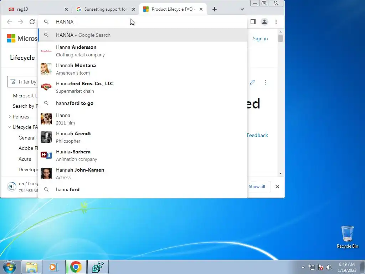Pick the hannaford search suggestion
365x274 pixels.
pos(143,189)
